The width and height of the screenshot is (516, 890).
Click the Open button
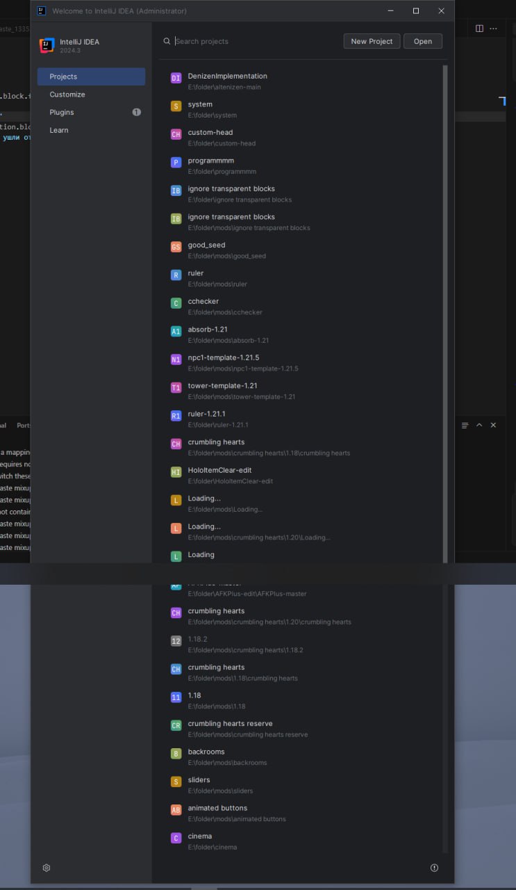[423, 41]
